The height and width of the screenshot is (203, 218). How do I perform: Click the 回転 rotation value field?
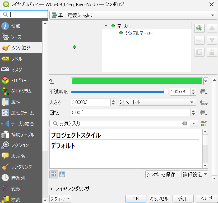coord(131,113)
